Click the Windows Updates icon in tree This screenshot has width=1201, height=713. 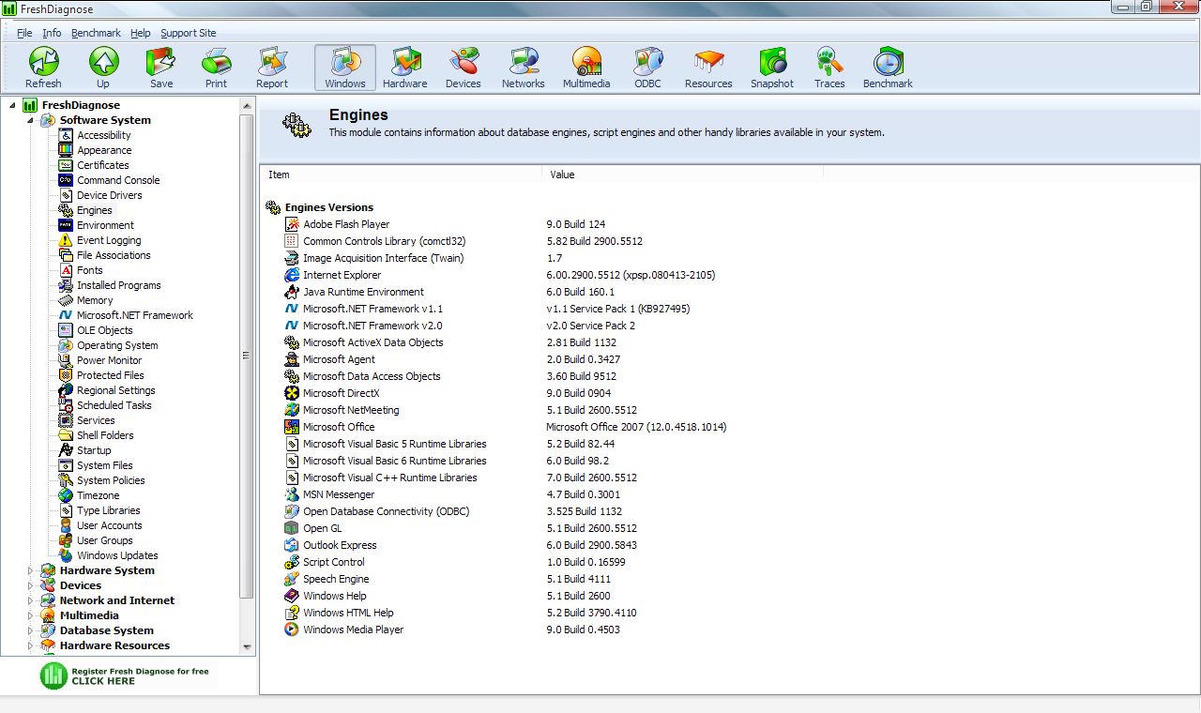click(66, 555)
